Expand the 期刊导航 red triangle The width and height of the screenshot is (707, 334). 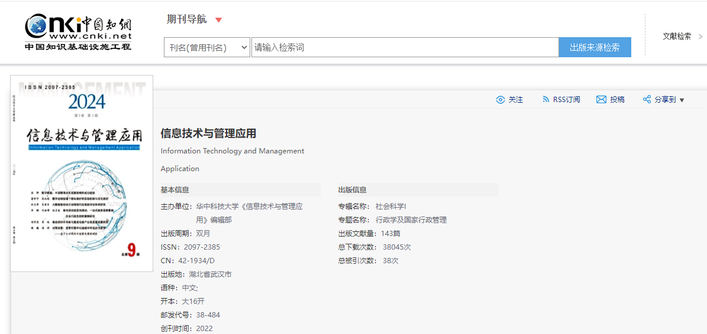(x=219, y=20)
